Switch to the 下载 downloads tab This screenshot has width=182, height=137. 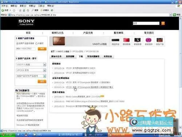(81, 56)
